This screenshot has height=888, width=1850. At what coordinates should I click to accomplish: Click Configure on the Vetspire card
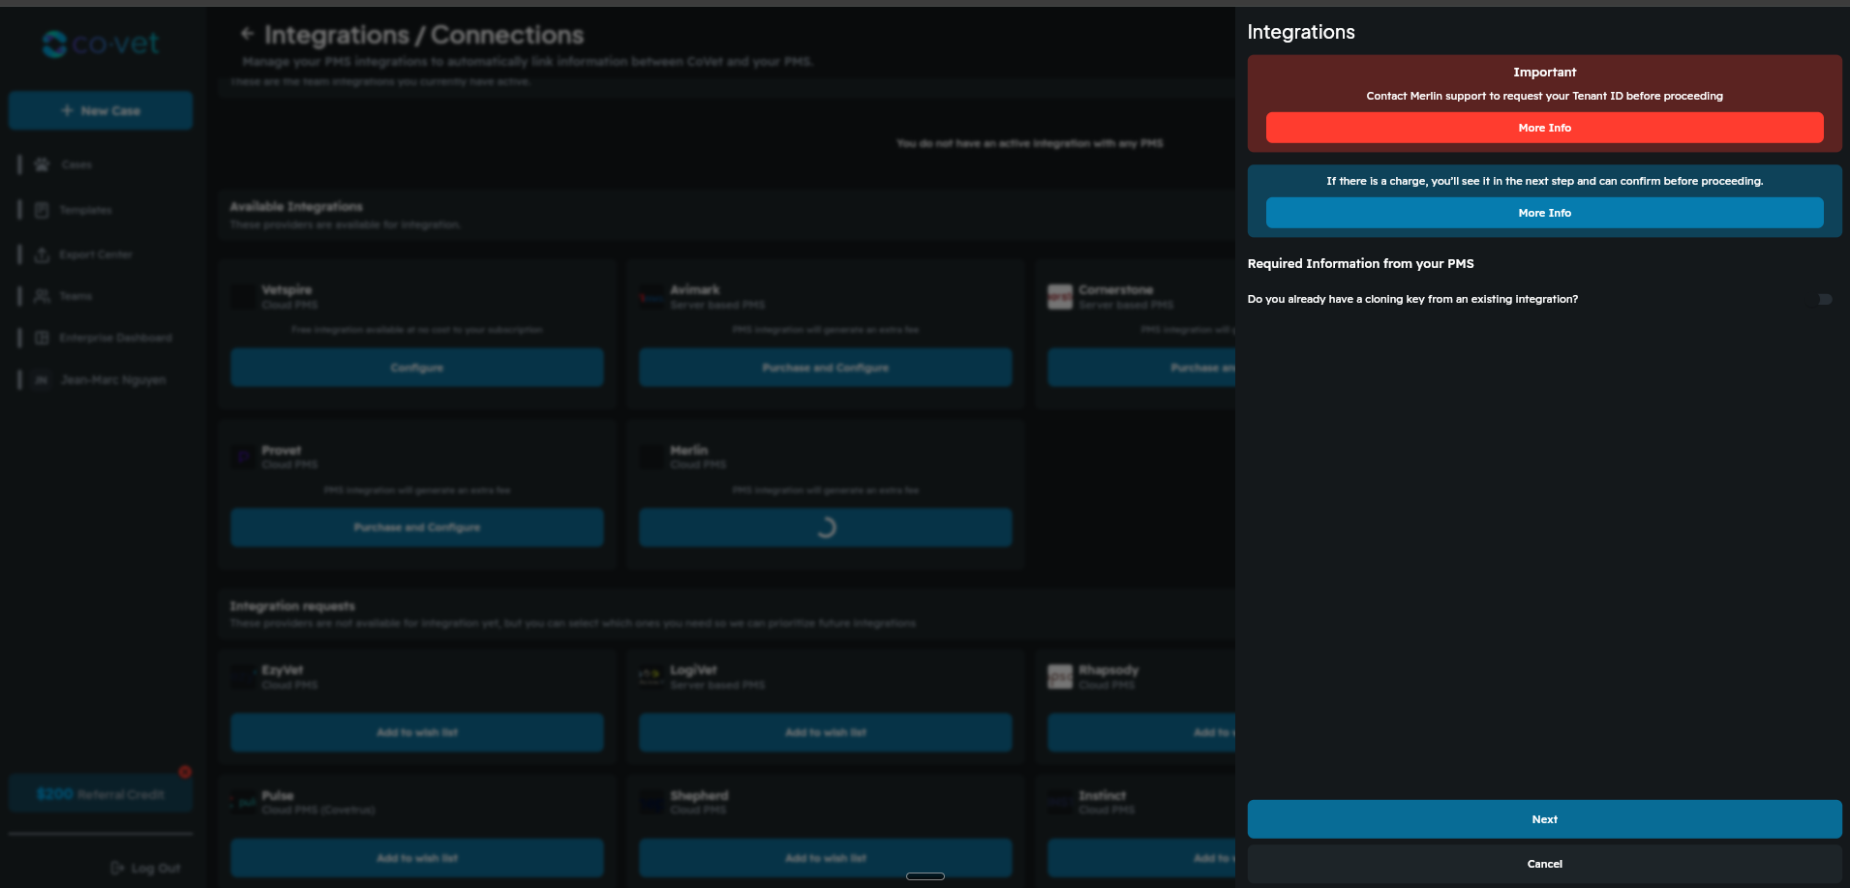coord(416,368)
